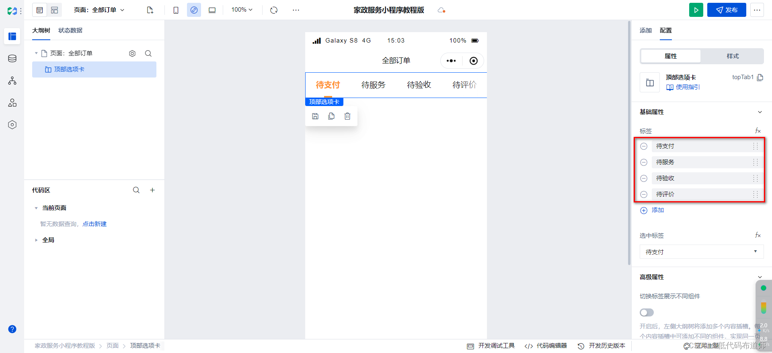The height and width of the screenshot is (353, 772).
Task: Open 开发历史版本
Action: (602, 346)
